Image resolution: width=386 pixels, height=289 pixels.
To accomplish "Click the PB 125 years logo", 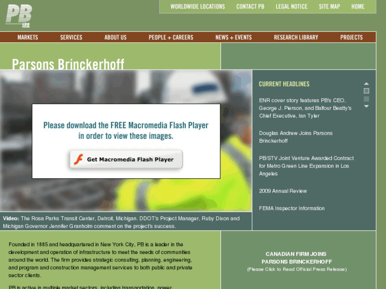I will (19, 16).
